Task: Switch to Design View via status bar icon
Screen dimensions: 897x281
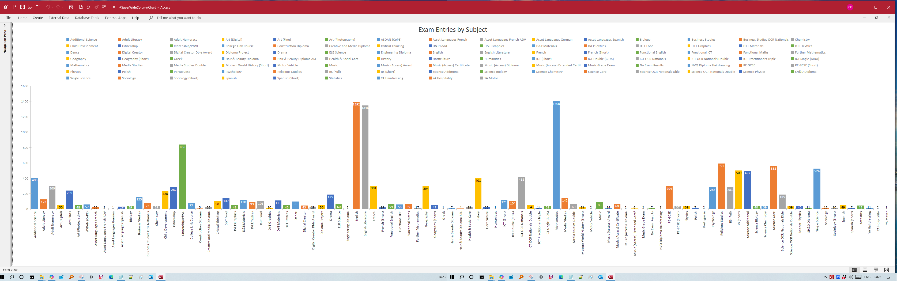Action: click(x=887, y=270)
